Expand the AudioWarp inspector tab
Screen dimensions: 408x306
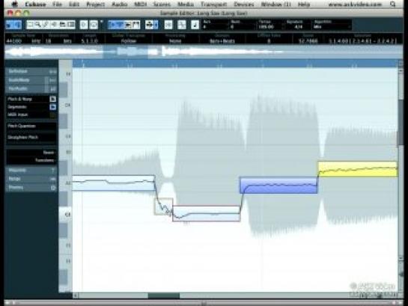(x=31, y=80)
